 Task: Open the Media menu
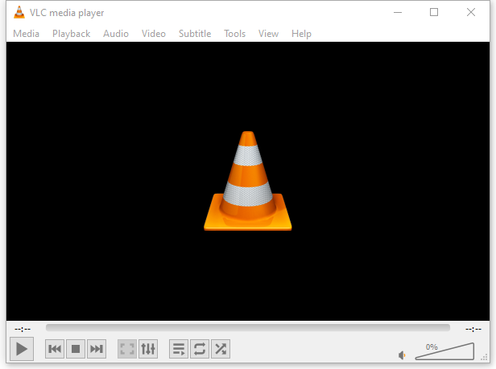coord(27,34)
